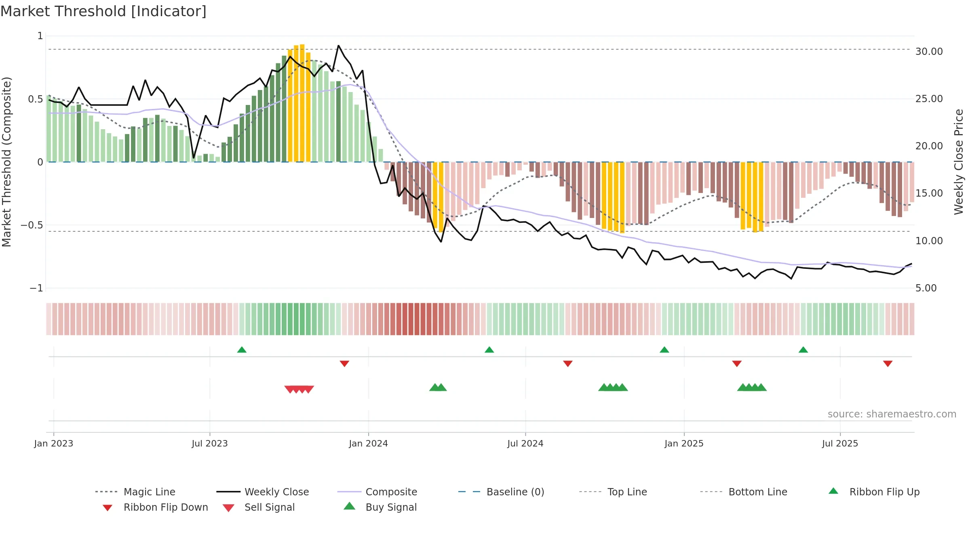Toggle the Ribbon Flip Up legend entry

(x=874, y=492)
